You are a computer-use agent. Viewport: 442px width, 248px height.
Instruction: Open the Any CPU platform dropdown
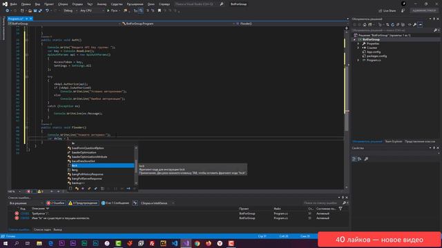(92, 11)
